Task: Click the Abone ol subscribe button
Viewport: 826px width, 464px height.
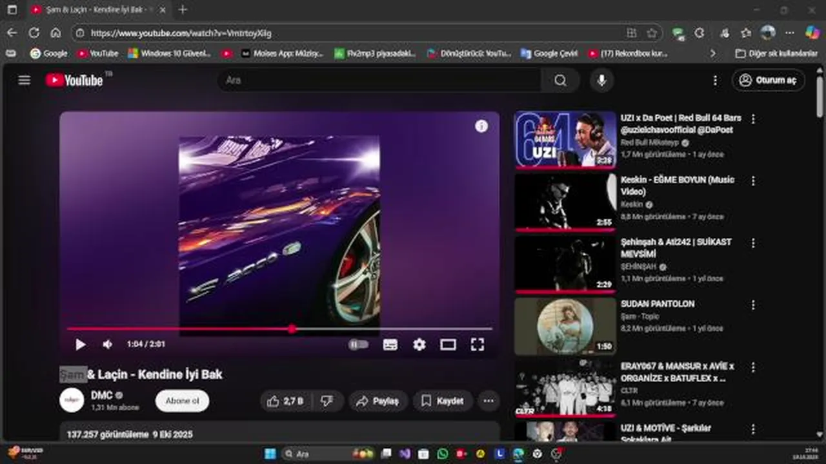Action: coord(182,401)
